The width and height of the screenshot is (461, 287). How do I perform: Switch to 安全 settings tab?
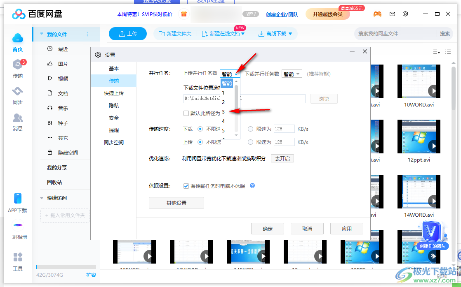pyautogui.click(x=114, y=118)
